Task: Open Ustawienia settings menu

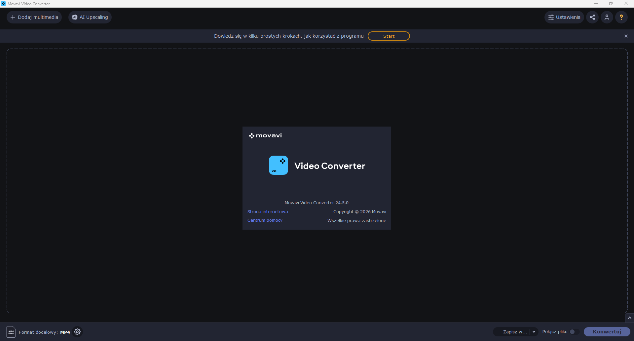Action: click(x=564, y=17)
